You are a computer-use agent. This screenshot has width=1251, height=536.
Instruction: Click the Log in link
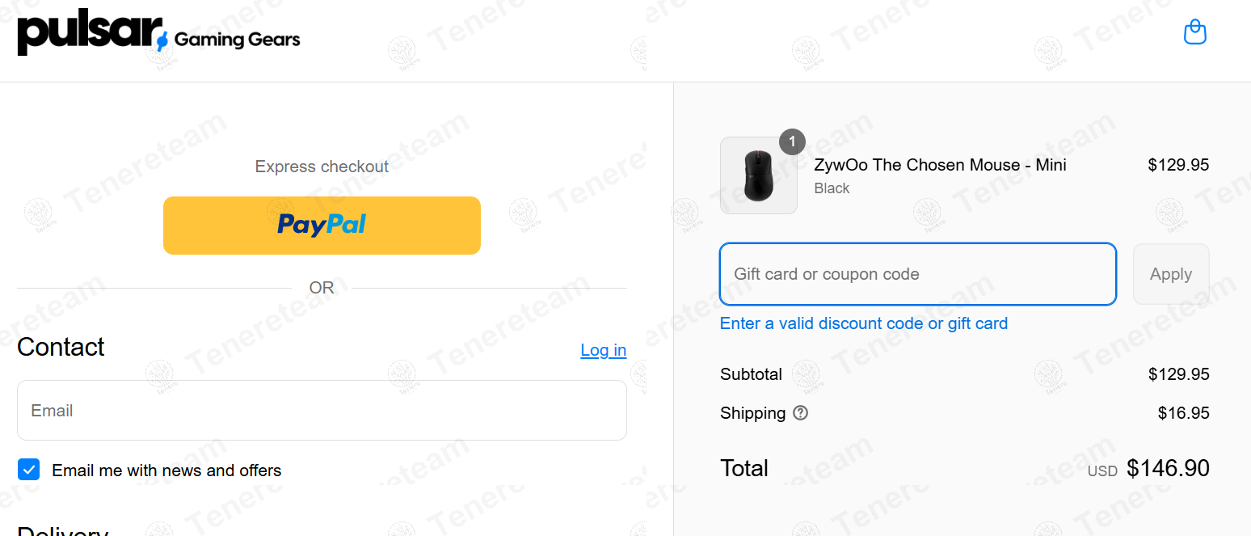tap(603, 350)
